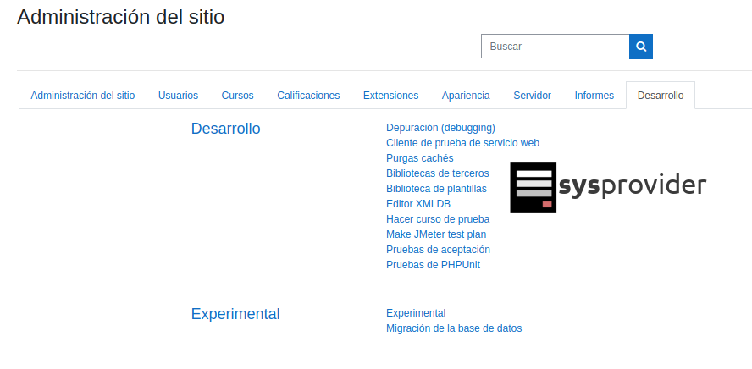The width and height of the screenshot is (752, 369).
Task: Go to the Calificaciones tab
Action: point(308,96)
